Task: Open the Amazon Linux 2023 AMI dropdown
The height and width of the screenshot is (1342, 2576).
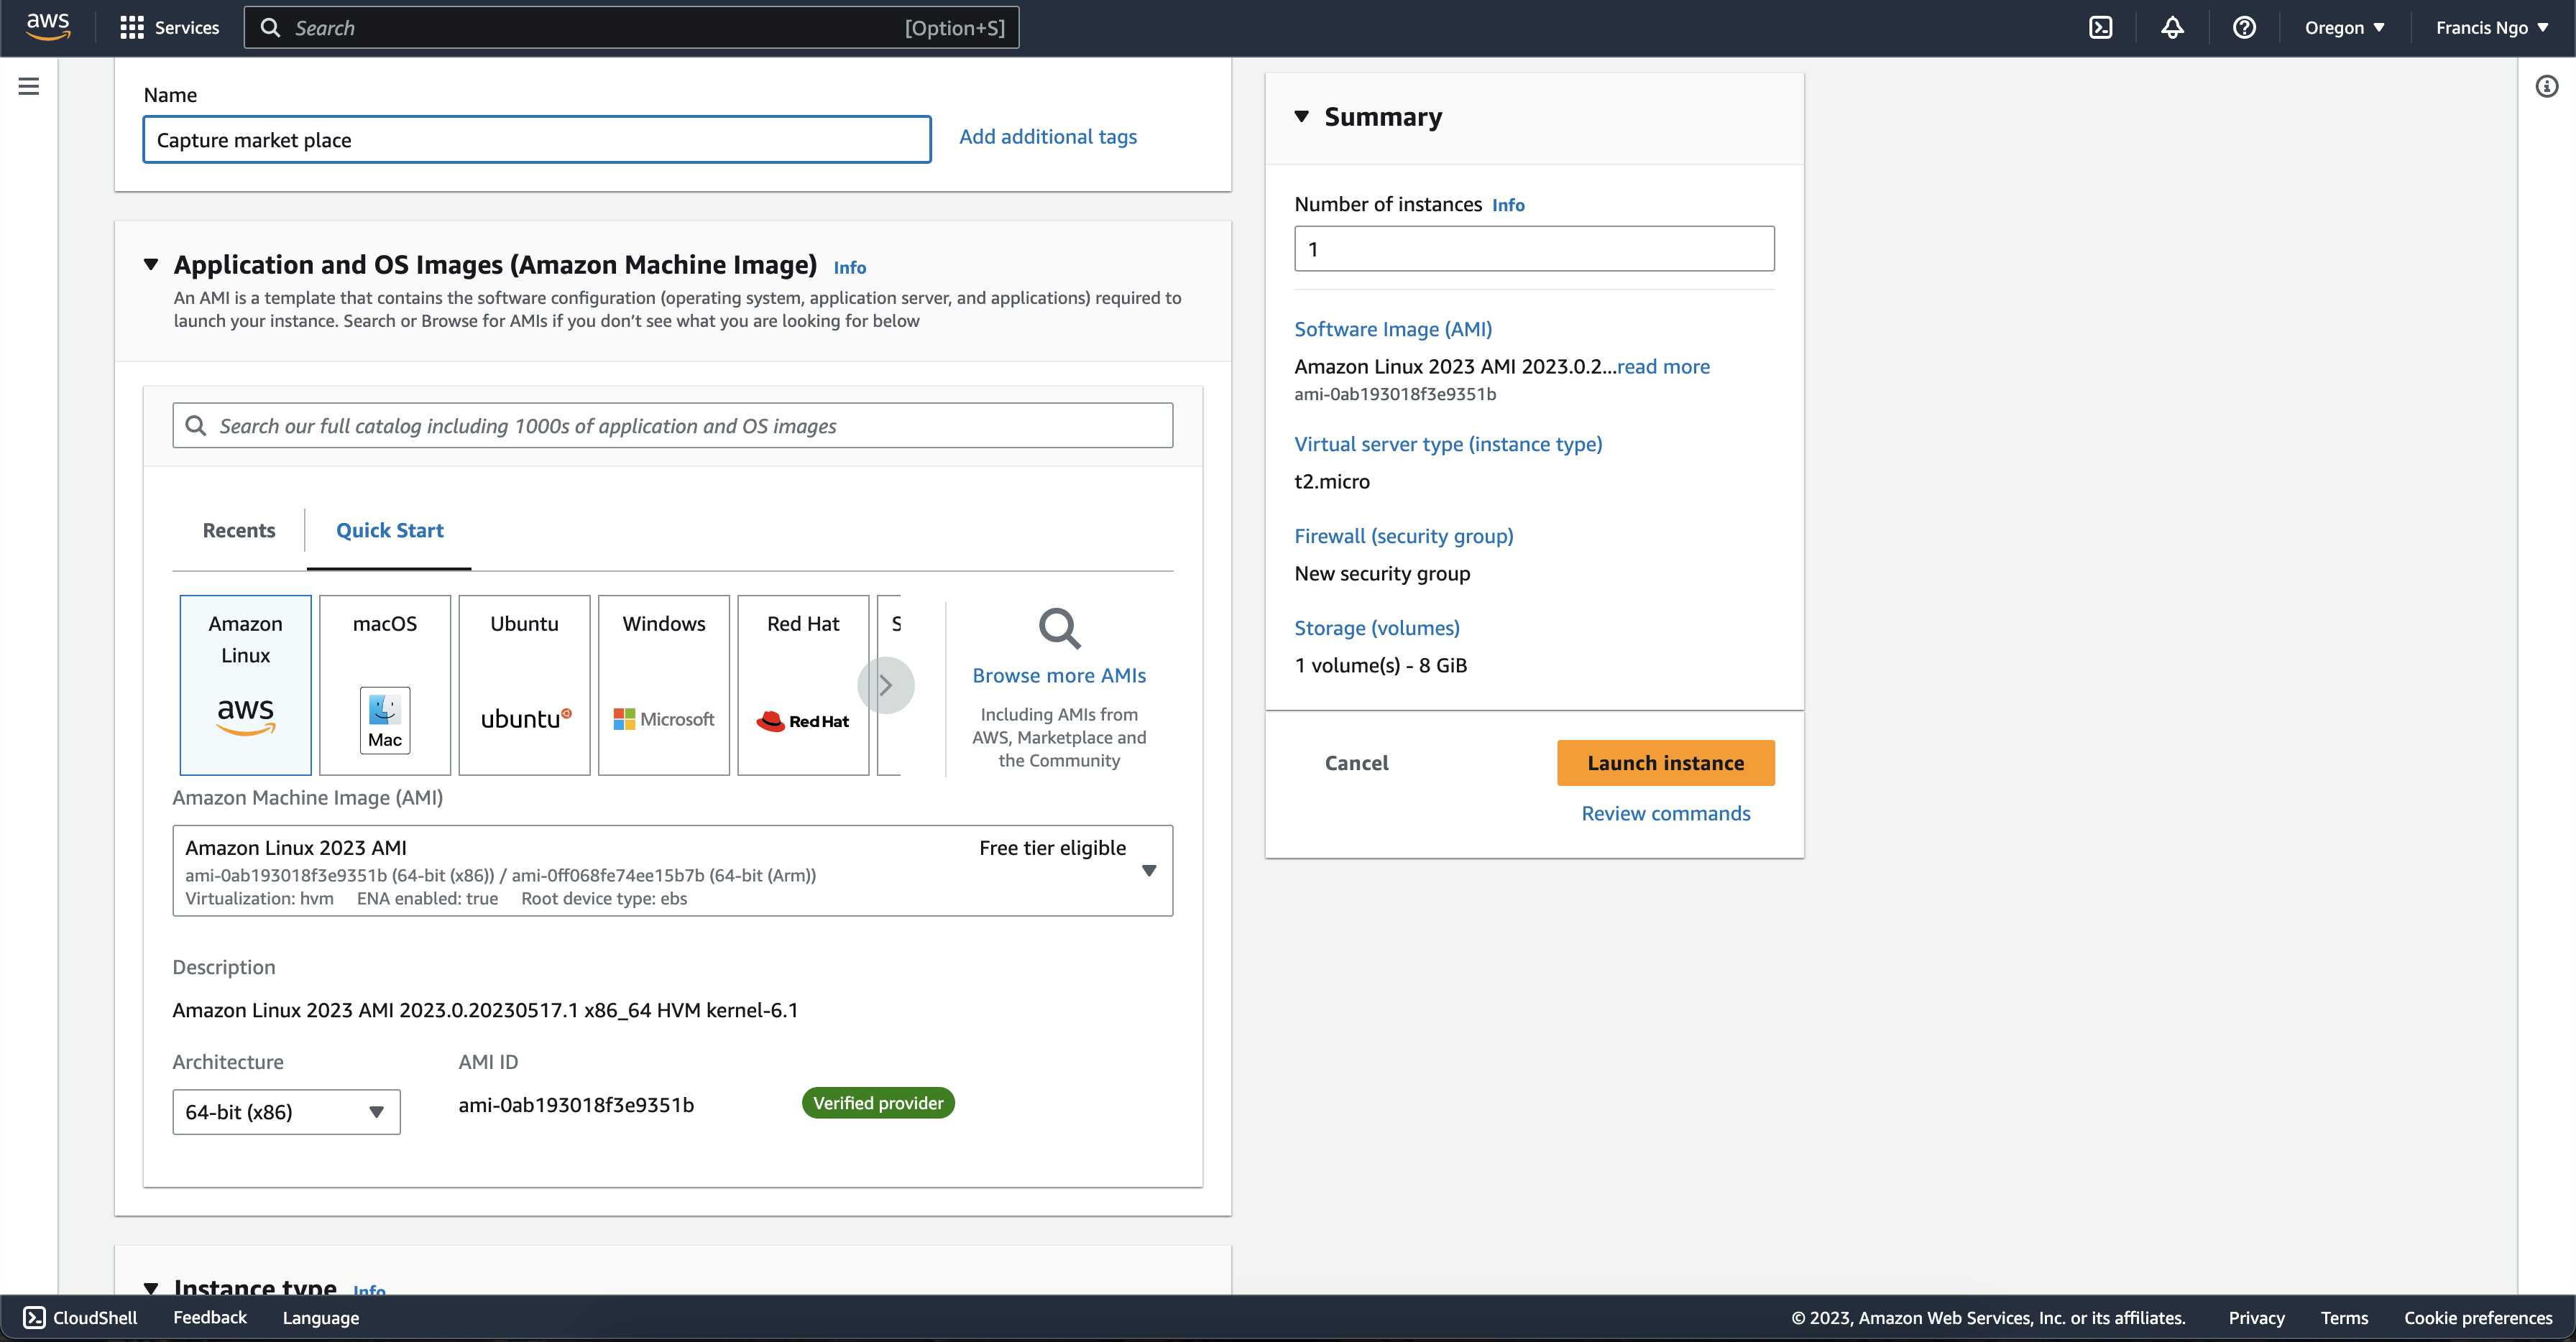Action: 672,870
